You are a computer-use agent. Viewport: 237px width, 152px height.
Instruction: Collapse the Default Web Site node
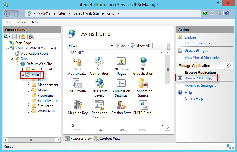point(18,64)
